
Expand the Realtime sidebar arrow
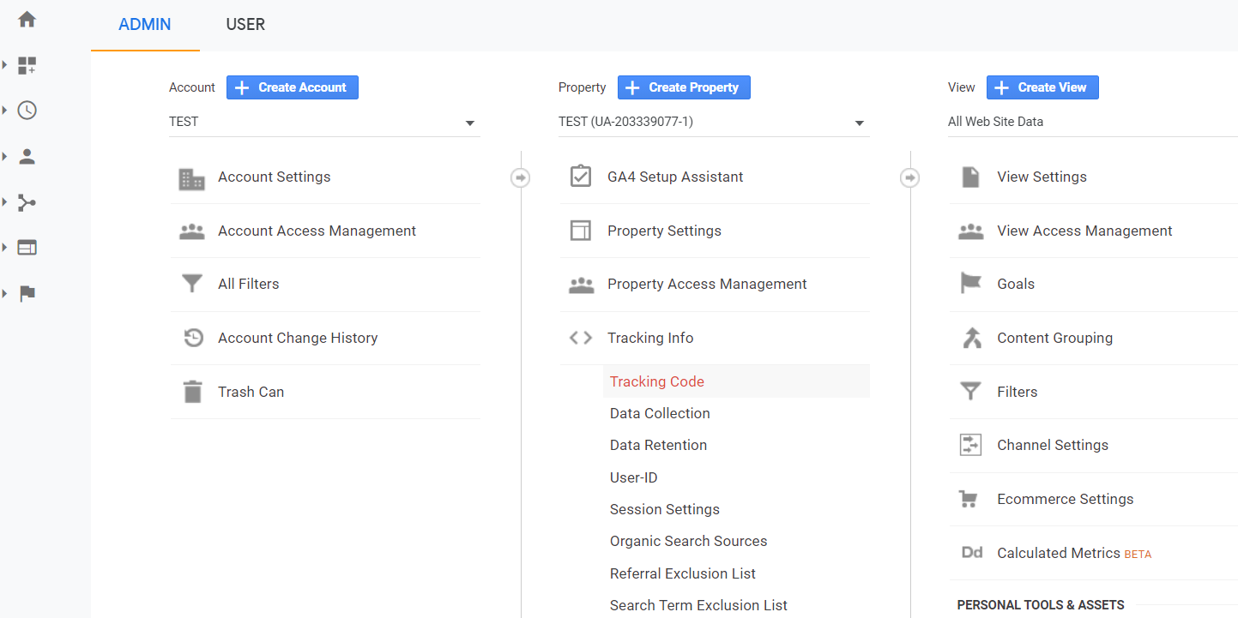tap(5, 111)
